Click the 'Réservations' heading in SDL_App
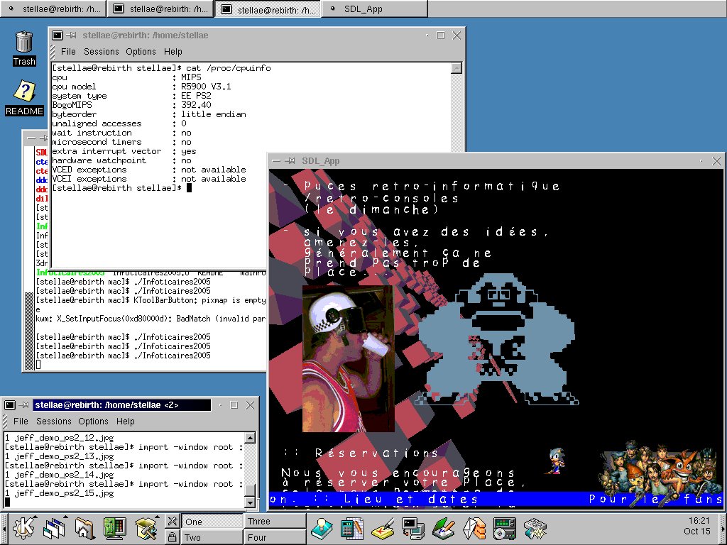This screenshot has height=545, width=727. [x=377, y=453]
